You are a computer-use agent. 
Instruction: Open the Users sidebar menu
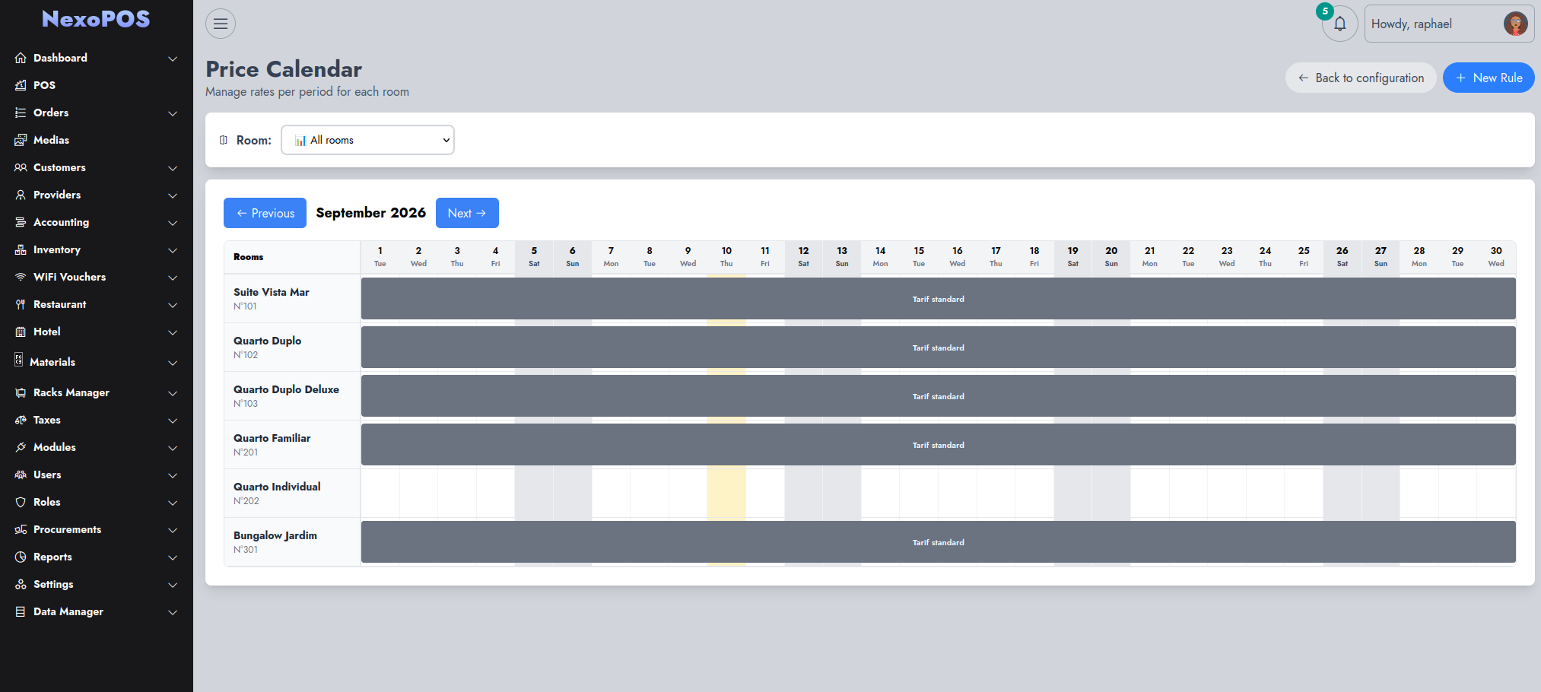tap(97, 475)
